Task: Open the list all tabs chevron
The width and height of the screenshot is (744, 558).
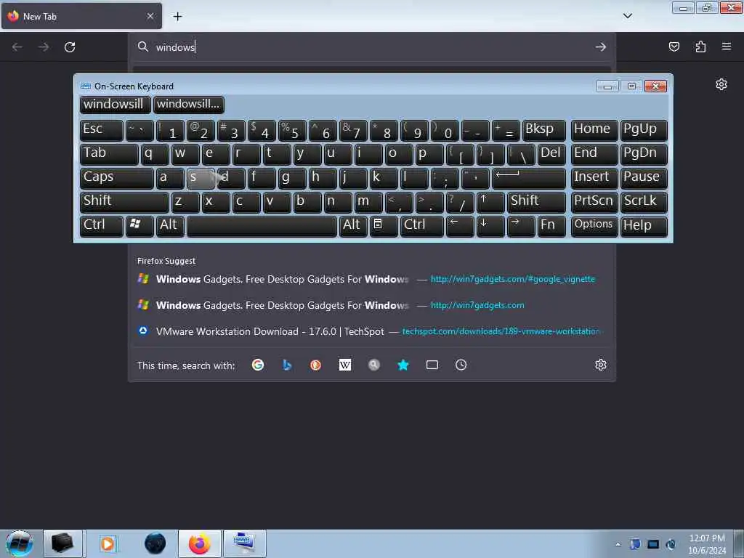Action: tap(627, 16)
